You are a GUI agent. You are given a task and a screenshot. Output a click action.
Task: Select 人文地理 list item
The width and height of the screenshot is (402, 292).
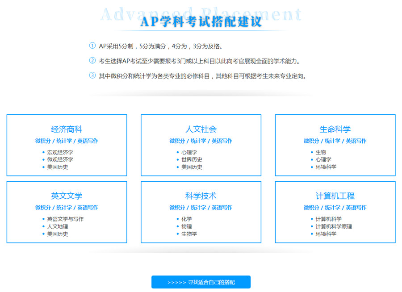coord(57,226)
